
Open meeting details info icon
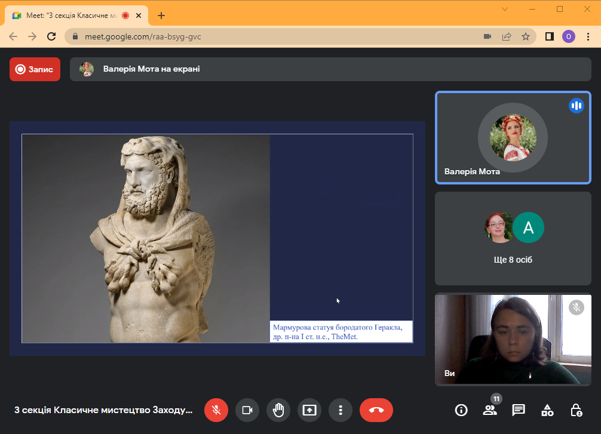(x=461, y=410)
